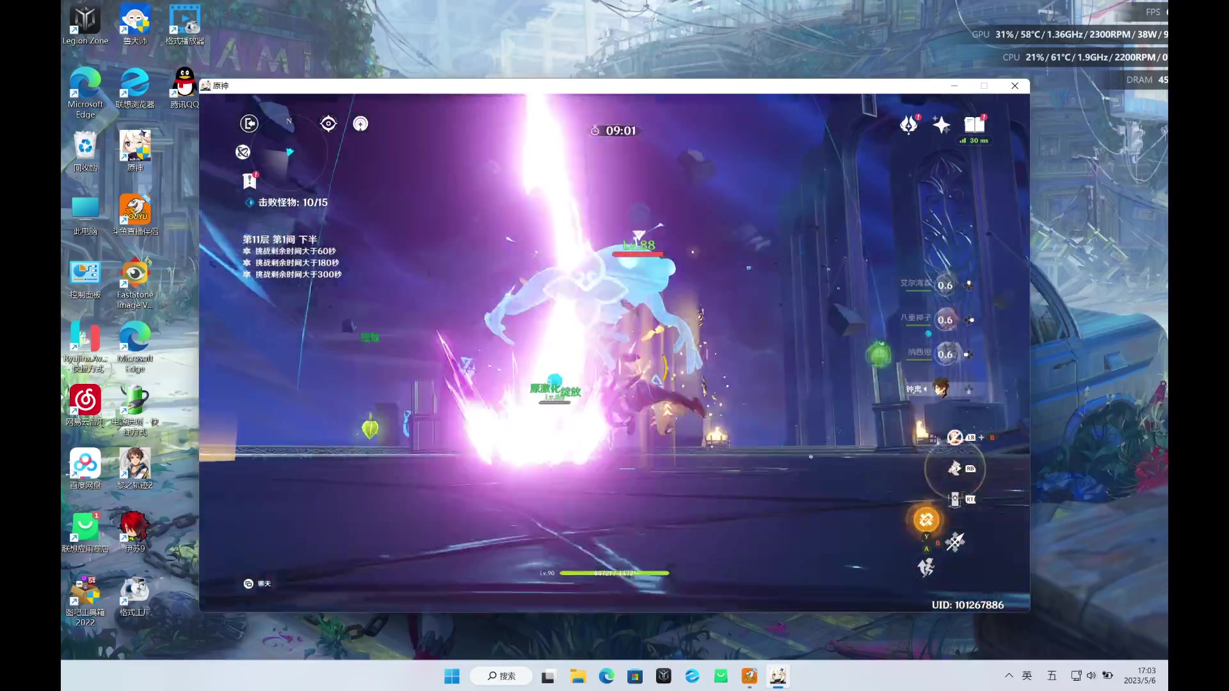Open the Paimon events icon with red badge
Image resolution: width=1229 pixels, height=691 pixels.
click(x=909, y=124)
